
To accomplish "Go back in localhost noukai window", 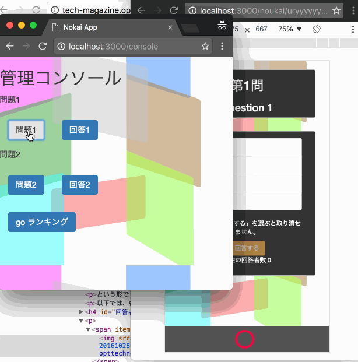I will pos(141,10).
